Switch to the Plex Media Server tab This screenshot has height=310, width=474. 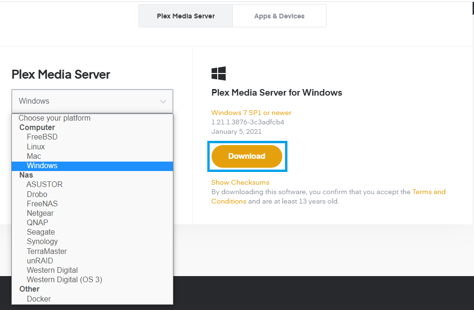[186, 16]
